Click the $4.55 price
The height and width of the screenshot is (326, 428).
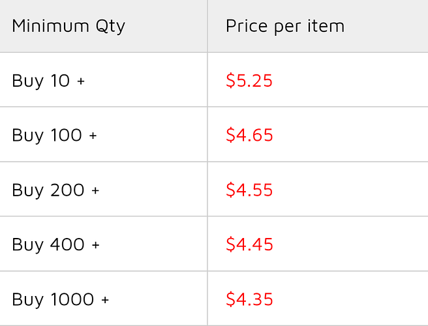[249, 190]
